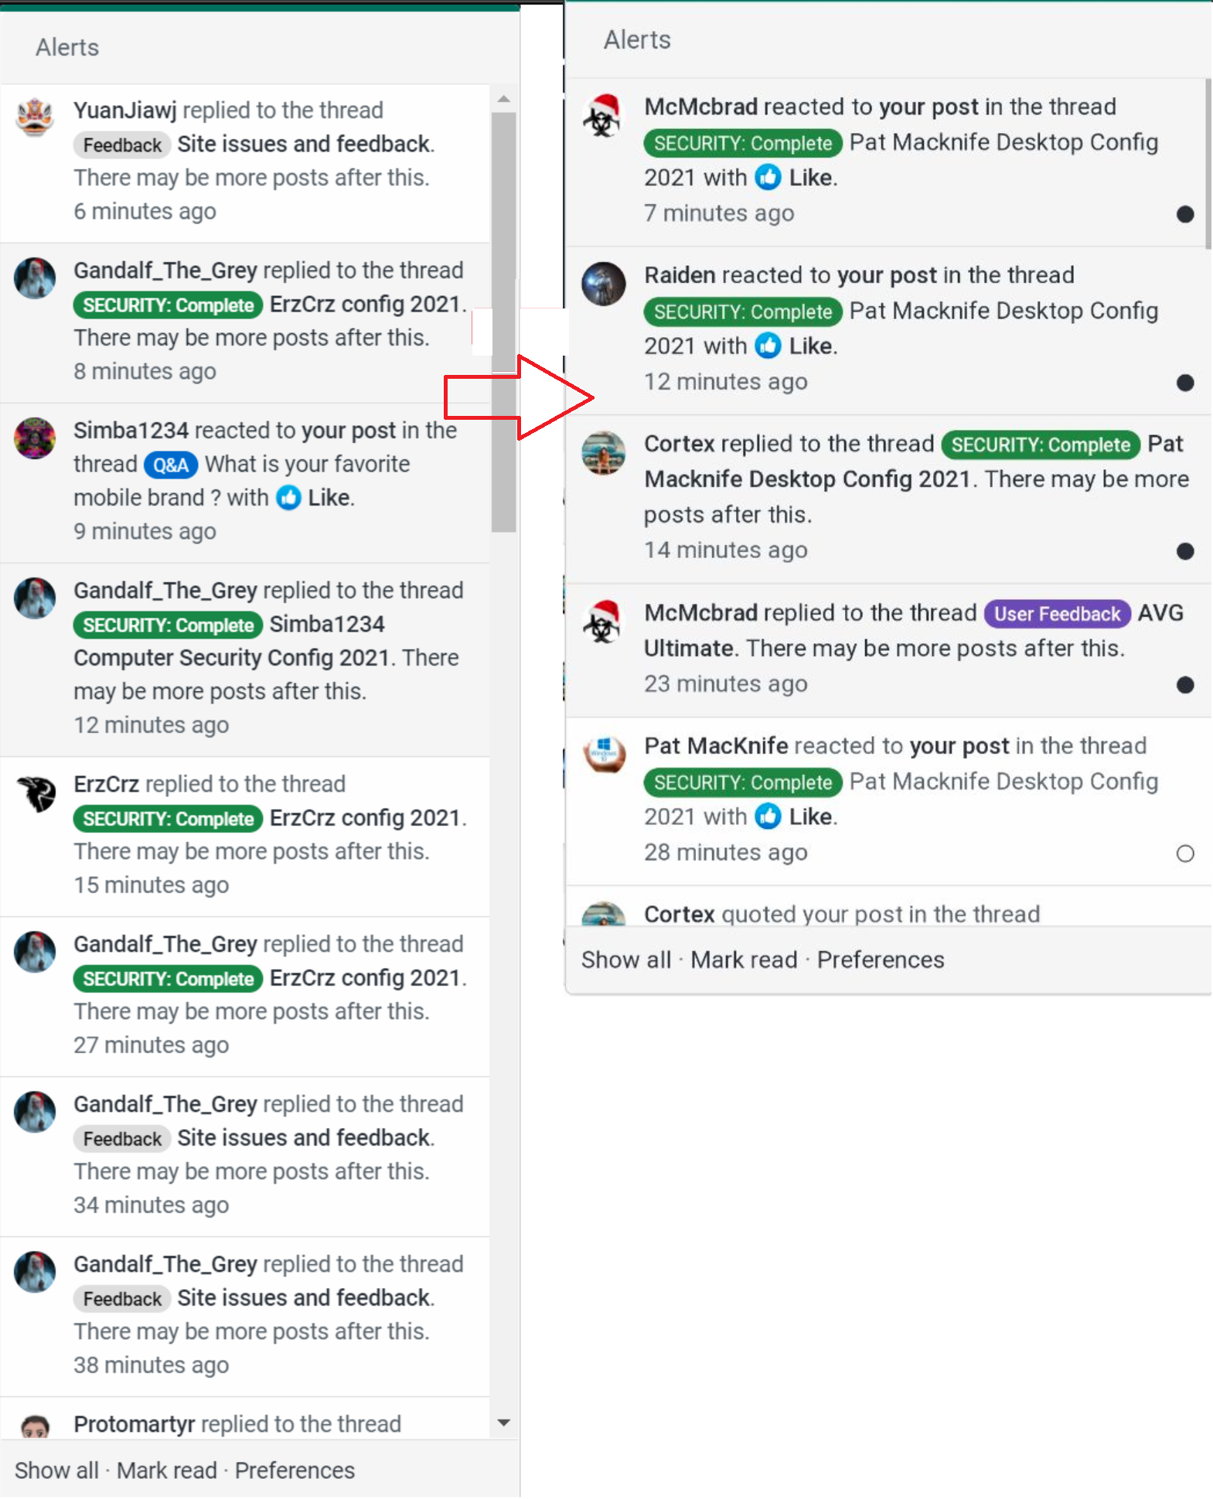Click YuanJiawj's avatar in left alerts
The height and width of the screenshot is (1499, 1213).
click(35, 118)
